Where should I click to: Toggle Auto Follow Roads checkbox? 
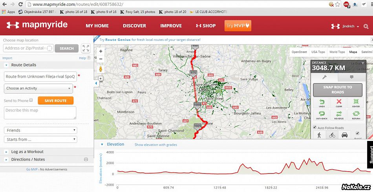(314, 127)
